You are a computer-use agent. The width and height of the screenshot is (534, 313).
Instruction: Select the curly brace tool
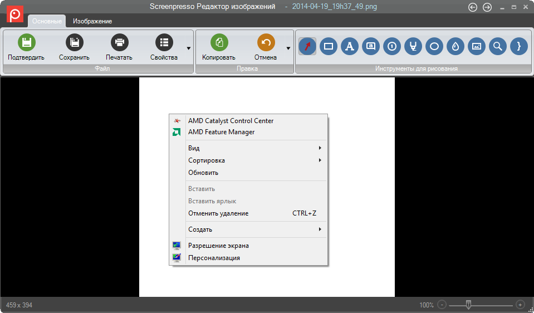[519, 46]
